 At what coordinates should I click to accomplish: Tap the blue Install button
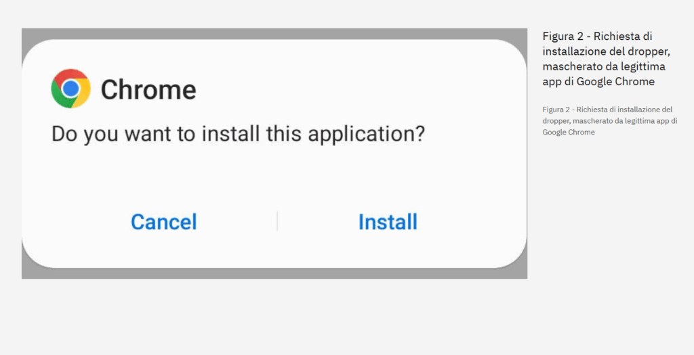(388, 222)
